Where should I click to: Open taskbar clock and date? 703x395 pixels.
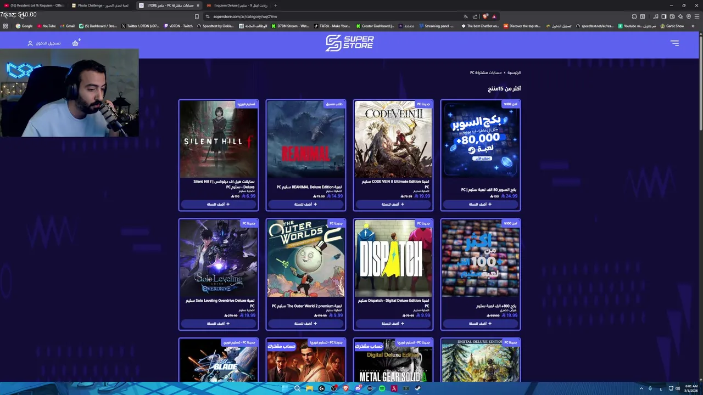[x=691, y=388]
